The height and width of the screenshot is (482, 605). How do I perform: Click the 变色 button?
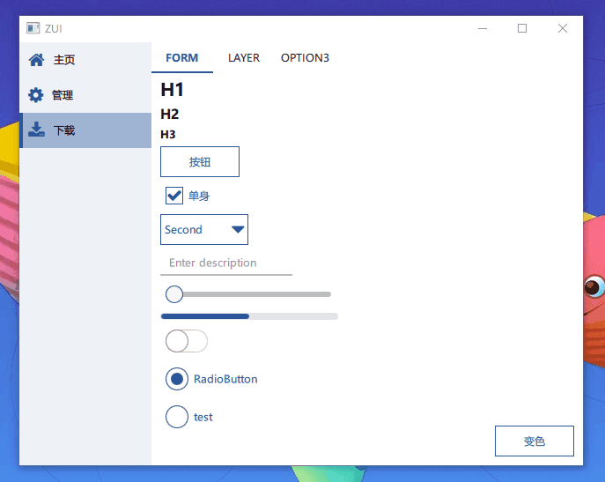(x=535, y=441)
